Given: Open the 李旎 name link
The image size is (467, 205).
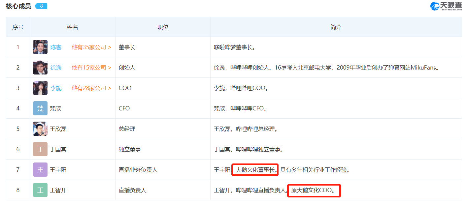Looking at the screenshot, I should (x=56, y=88).
